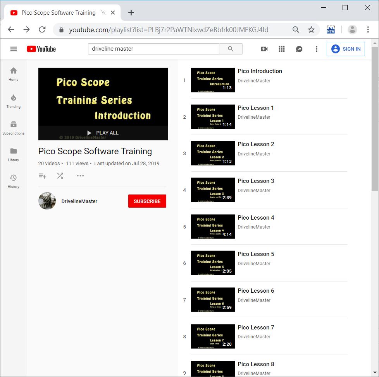
Task: Click the address bar URL
Action: [x=169, y=30]
